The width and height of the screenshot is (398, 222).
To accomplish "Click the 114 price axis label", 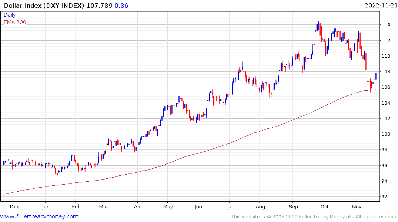I will point(386,25).
